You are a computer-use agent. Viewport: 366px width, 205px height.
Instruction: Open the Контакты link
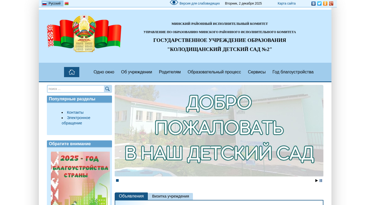[x=75, y=112]
